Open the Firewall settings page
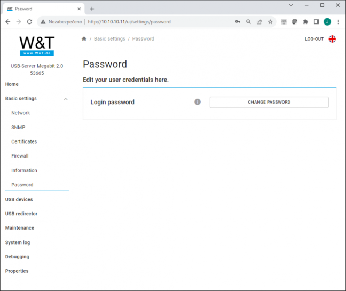This screenshot has height=291, width=346. (x=20, y=156)
